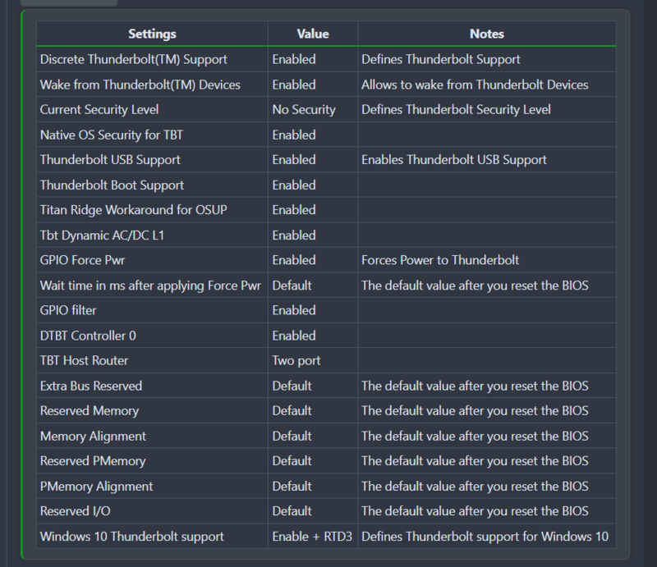The image size is (657, 567).
Task: Click the Settings column header
Action: [x=152, y=34]
